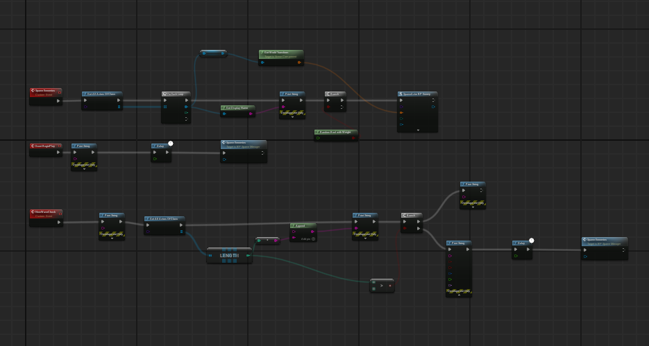Click the magenta output pin of Get Display Name

pos(251,113)
